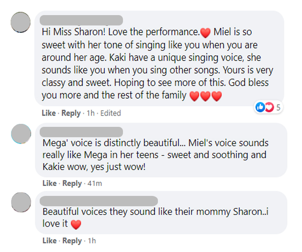Click the first commenter's blurred name
Viewport: 302px width, 252px height.
81,20
